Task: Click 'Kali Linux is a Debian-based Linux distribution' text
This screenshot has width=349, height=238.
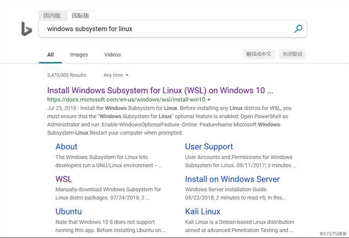Action: click(x=239, y=222)
